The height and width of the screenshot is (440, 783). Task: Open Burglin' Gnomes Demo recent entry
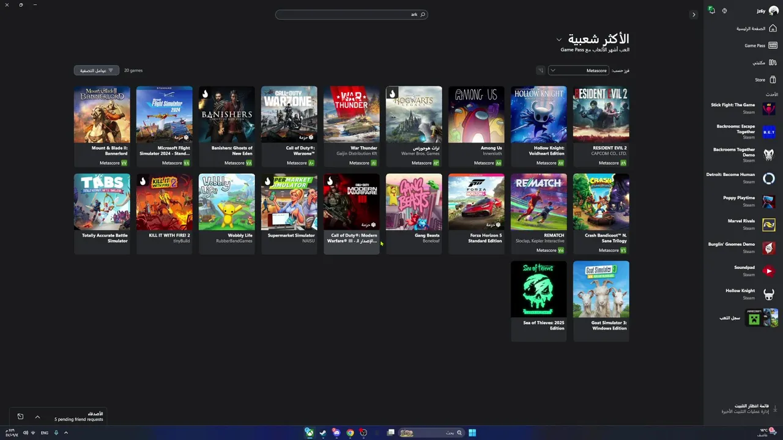pos(743,248)
